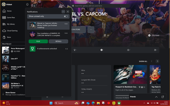Screen dimensions: 170x106
Task: Click Xbox app icon on taskbar
Action: coord(119,103)
